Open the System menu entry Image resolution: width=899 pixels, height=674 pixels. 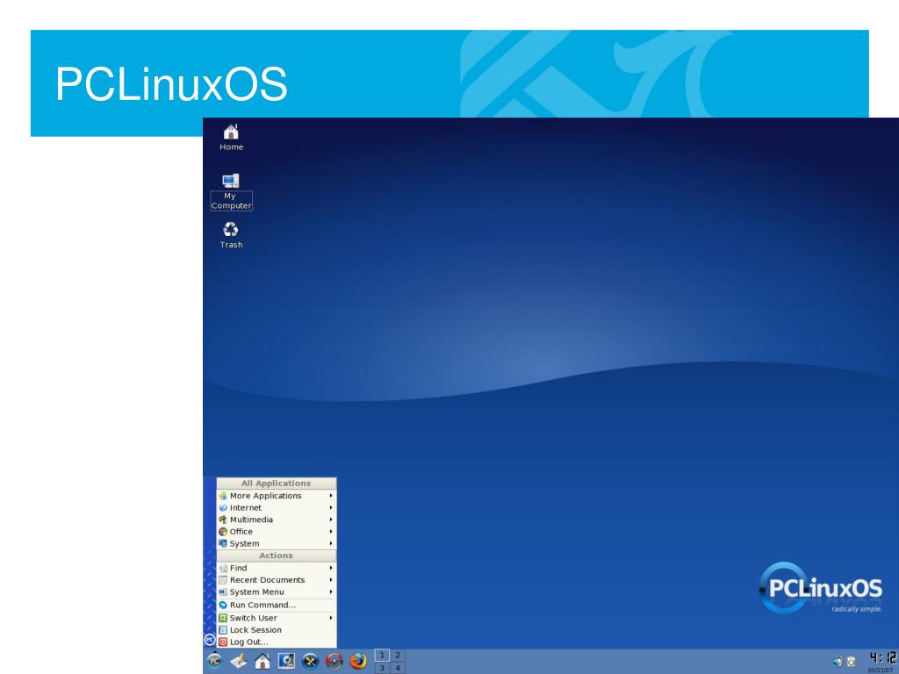coord(277,544)
